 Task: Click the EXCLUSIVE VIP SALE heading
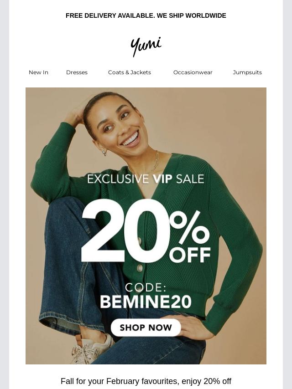[x=146, y=179]
